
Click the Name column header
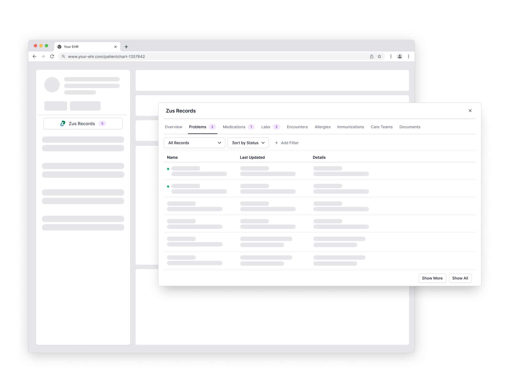point(172,157)
